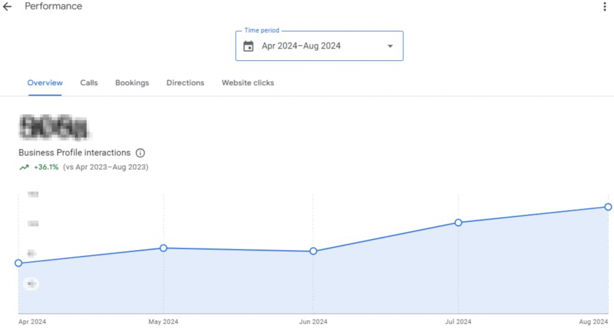Open the three-dot more options menu
Viewport: 614px width, 328px height.
click(605, 7)
